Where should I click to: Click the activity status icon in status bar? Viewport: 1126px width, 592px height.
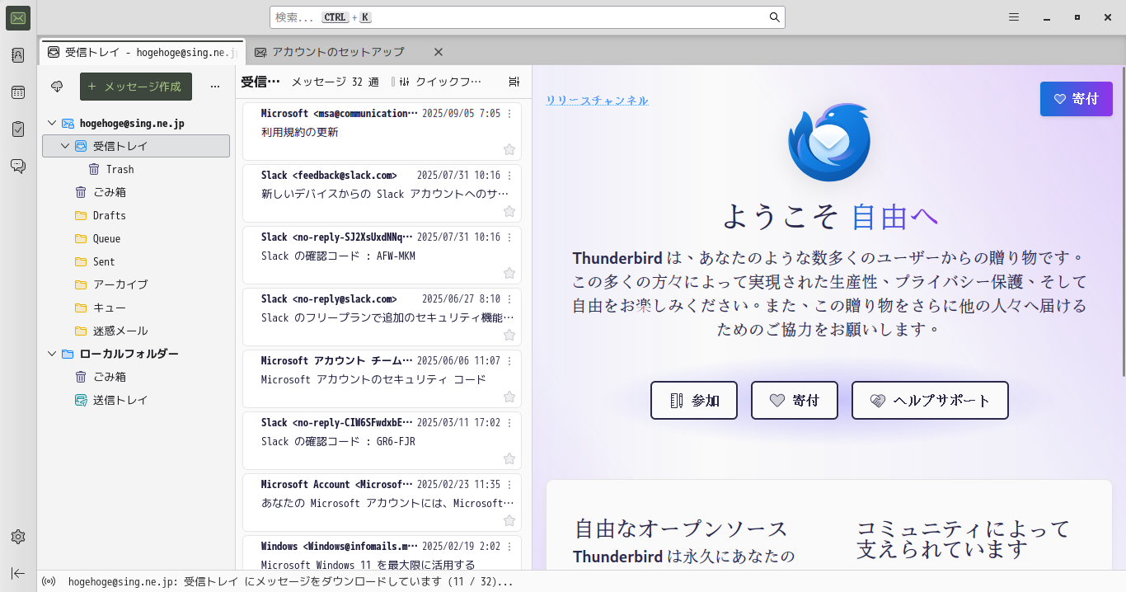click(49, 582)
